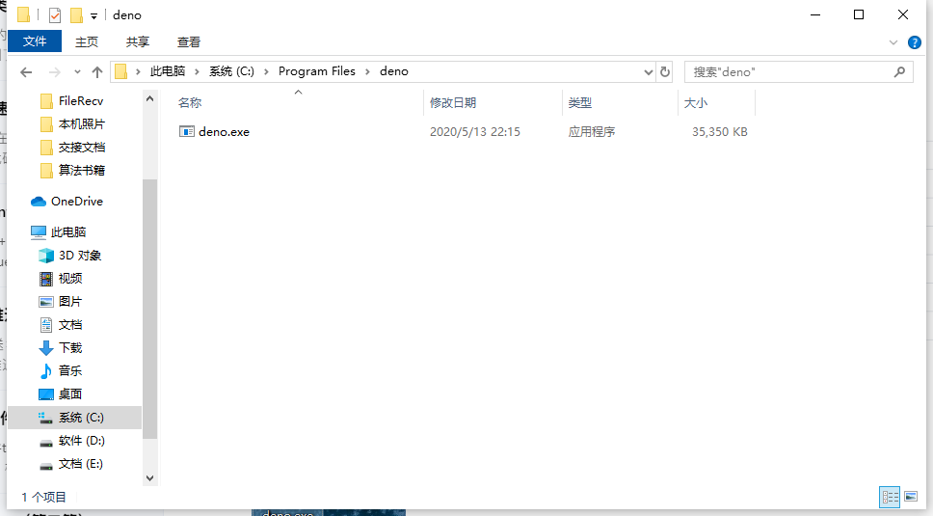Switch to details view layout icon
The image size is (933, 516).
(x=891, y=497)
